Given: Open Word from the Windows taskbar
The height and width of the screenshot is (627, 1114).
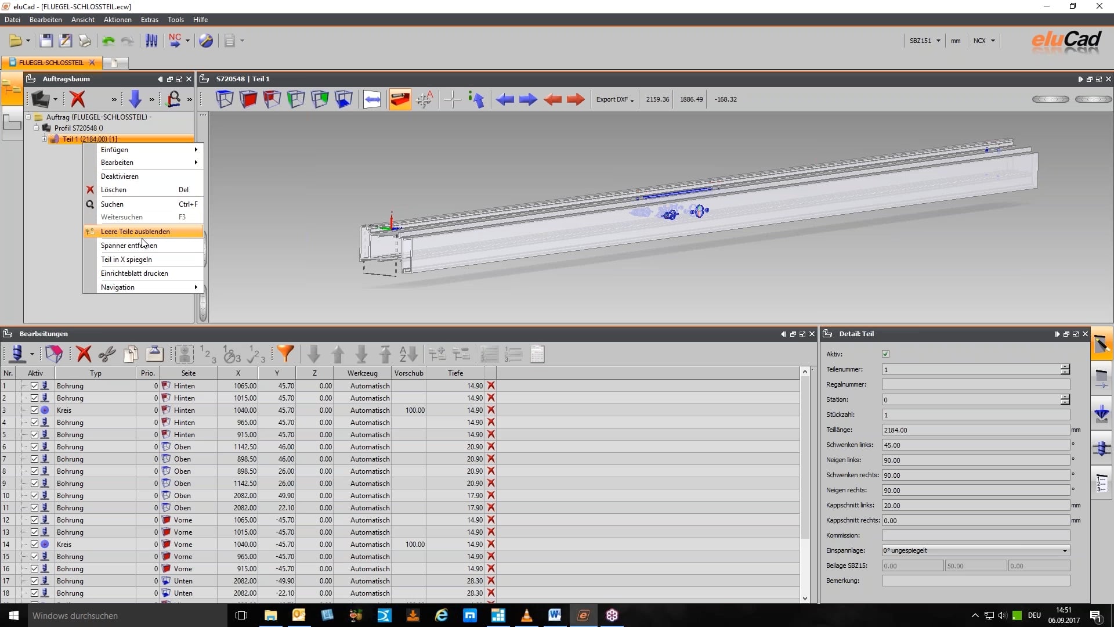Looking at the screenshot, I should coord(555,615).
